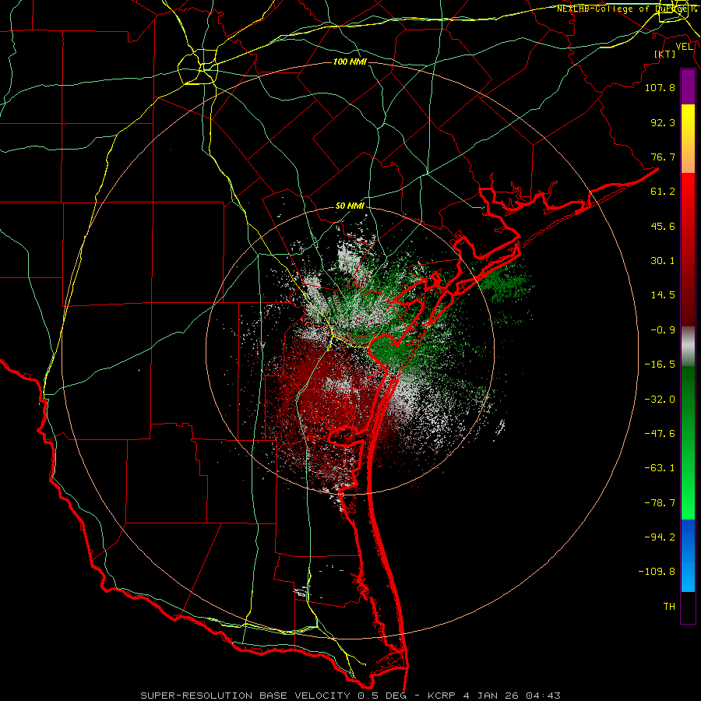Click the "[KT]" units label
701x701 pixels.
coord(664,54)
